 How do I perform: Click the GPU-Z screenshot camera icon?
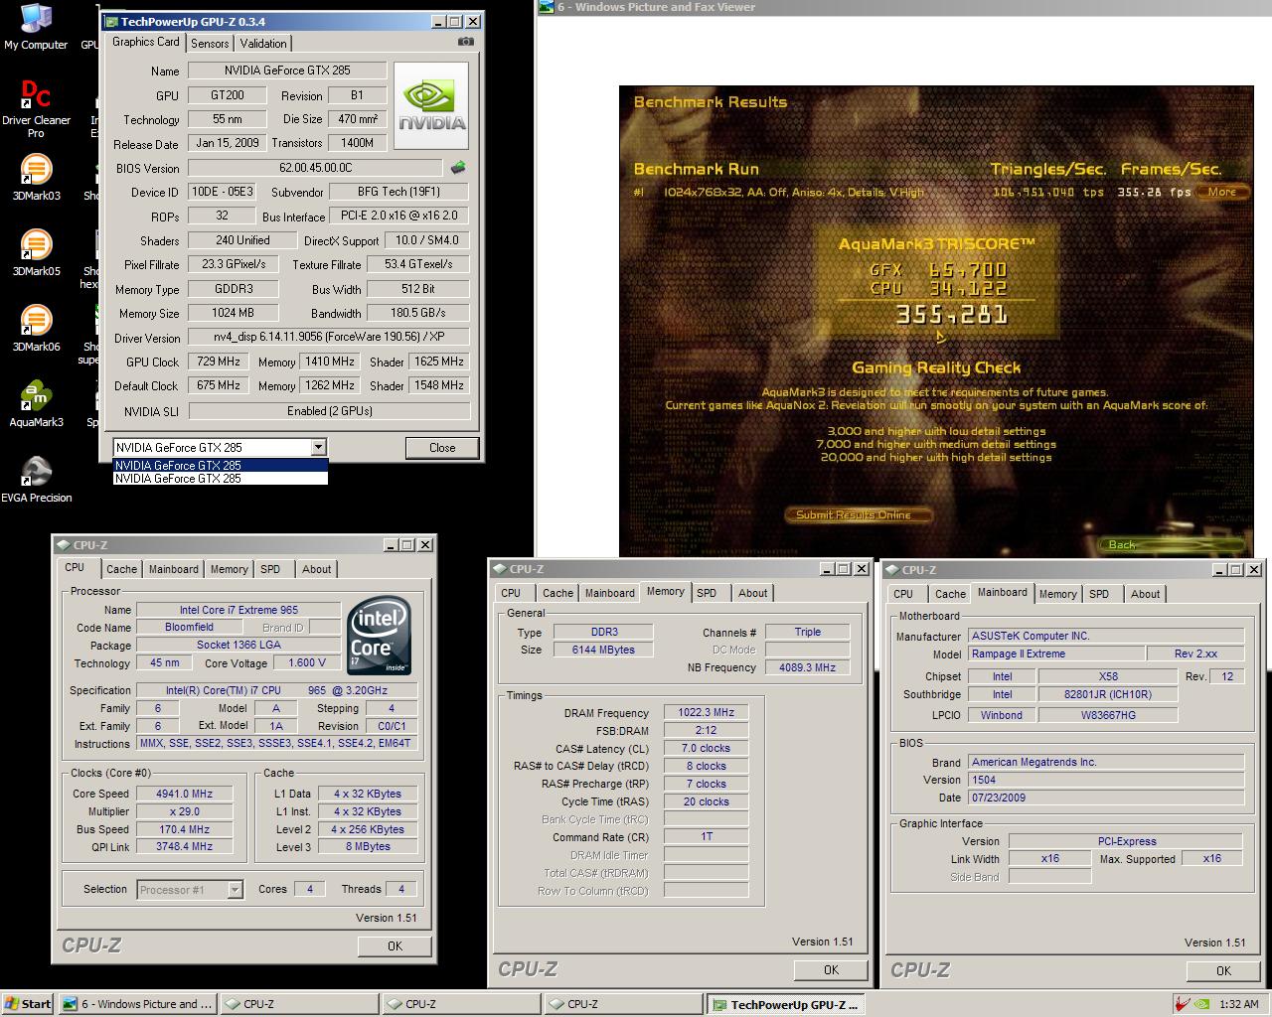coord(465,42)
